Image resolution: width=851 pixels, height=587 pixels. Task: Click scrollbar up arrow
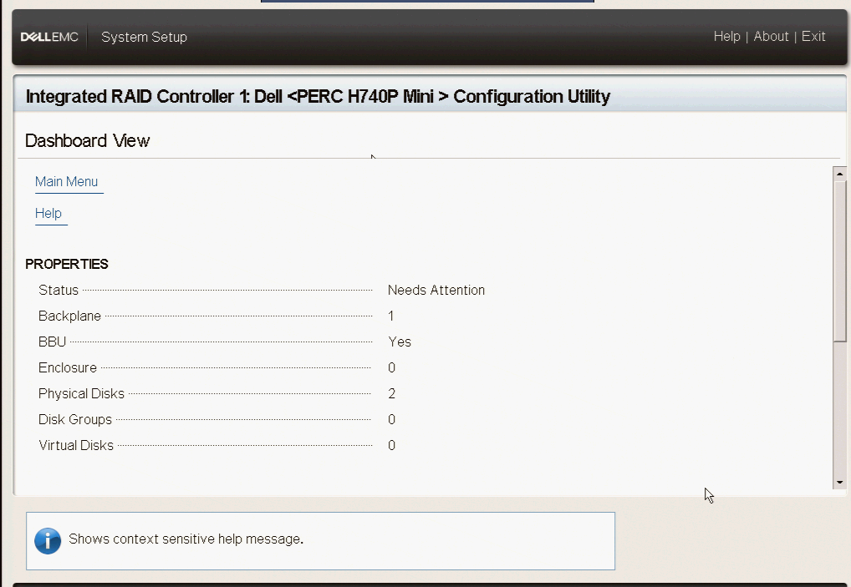click(840, 173)
